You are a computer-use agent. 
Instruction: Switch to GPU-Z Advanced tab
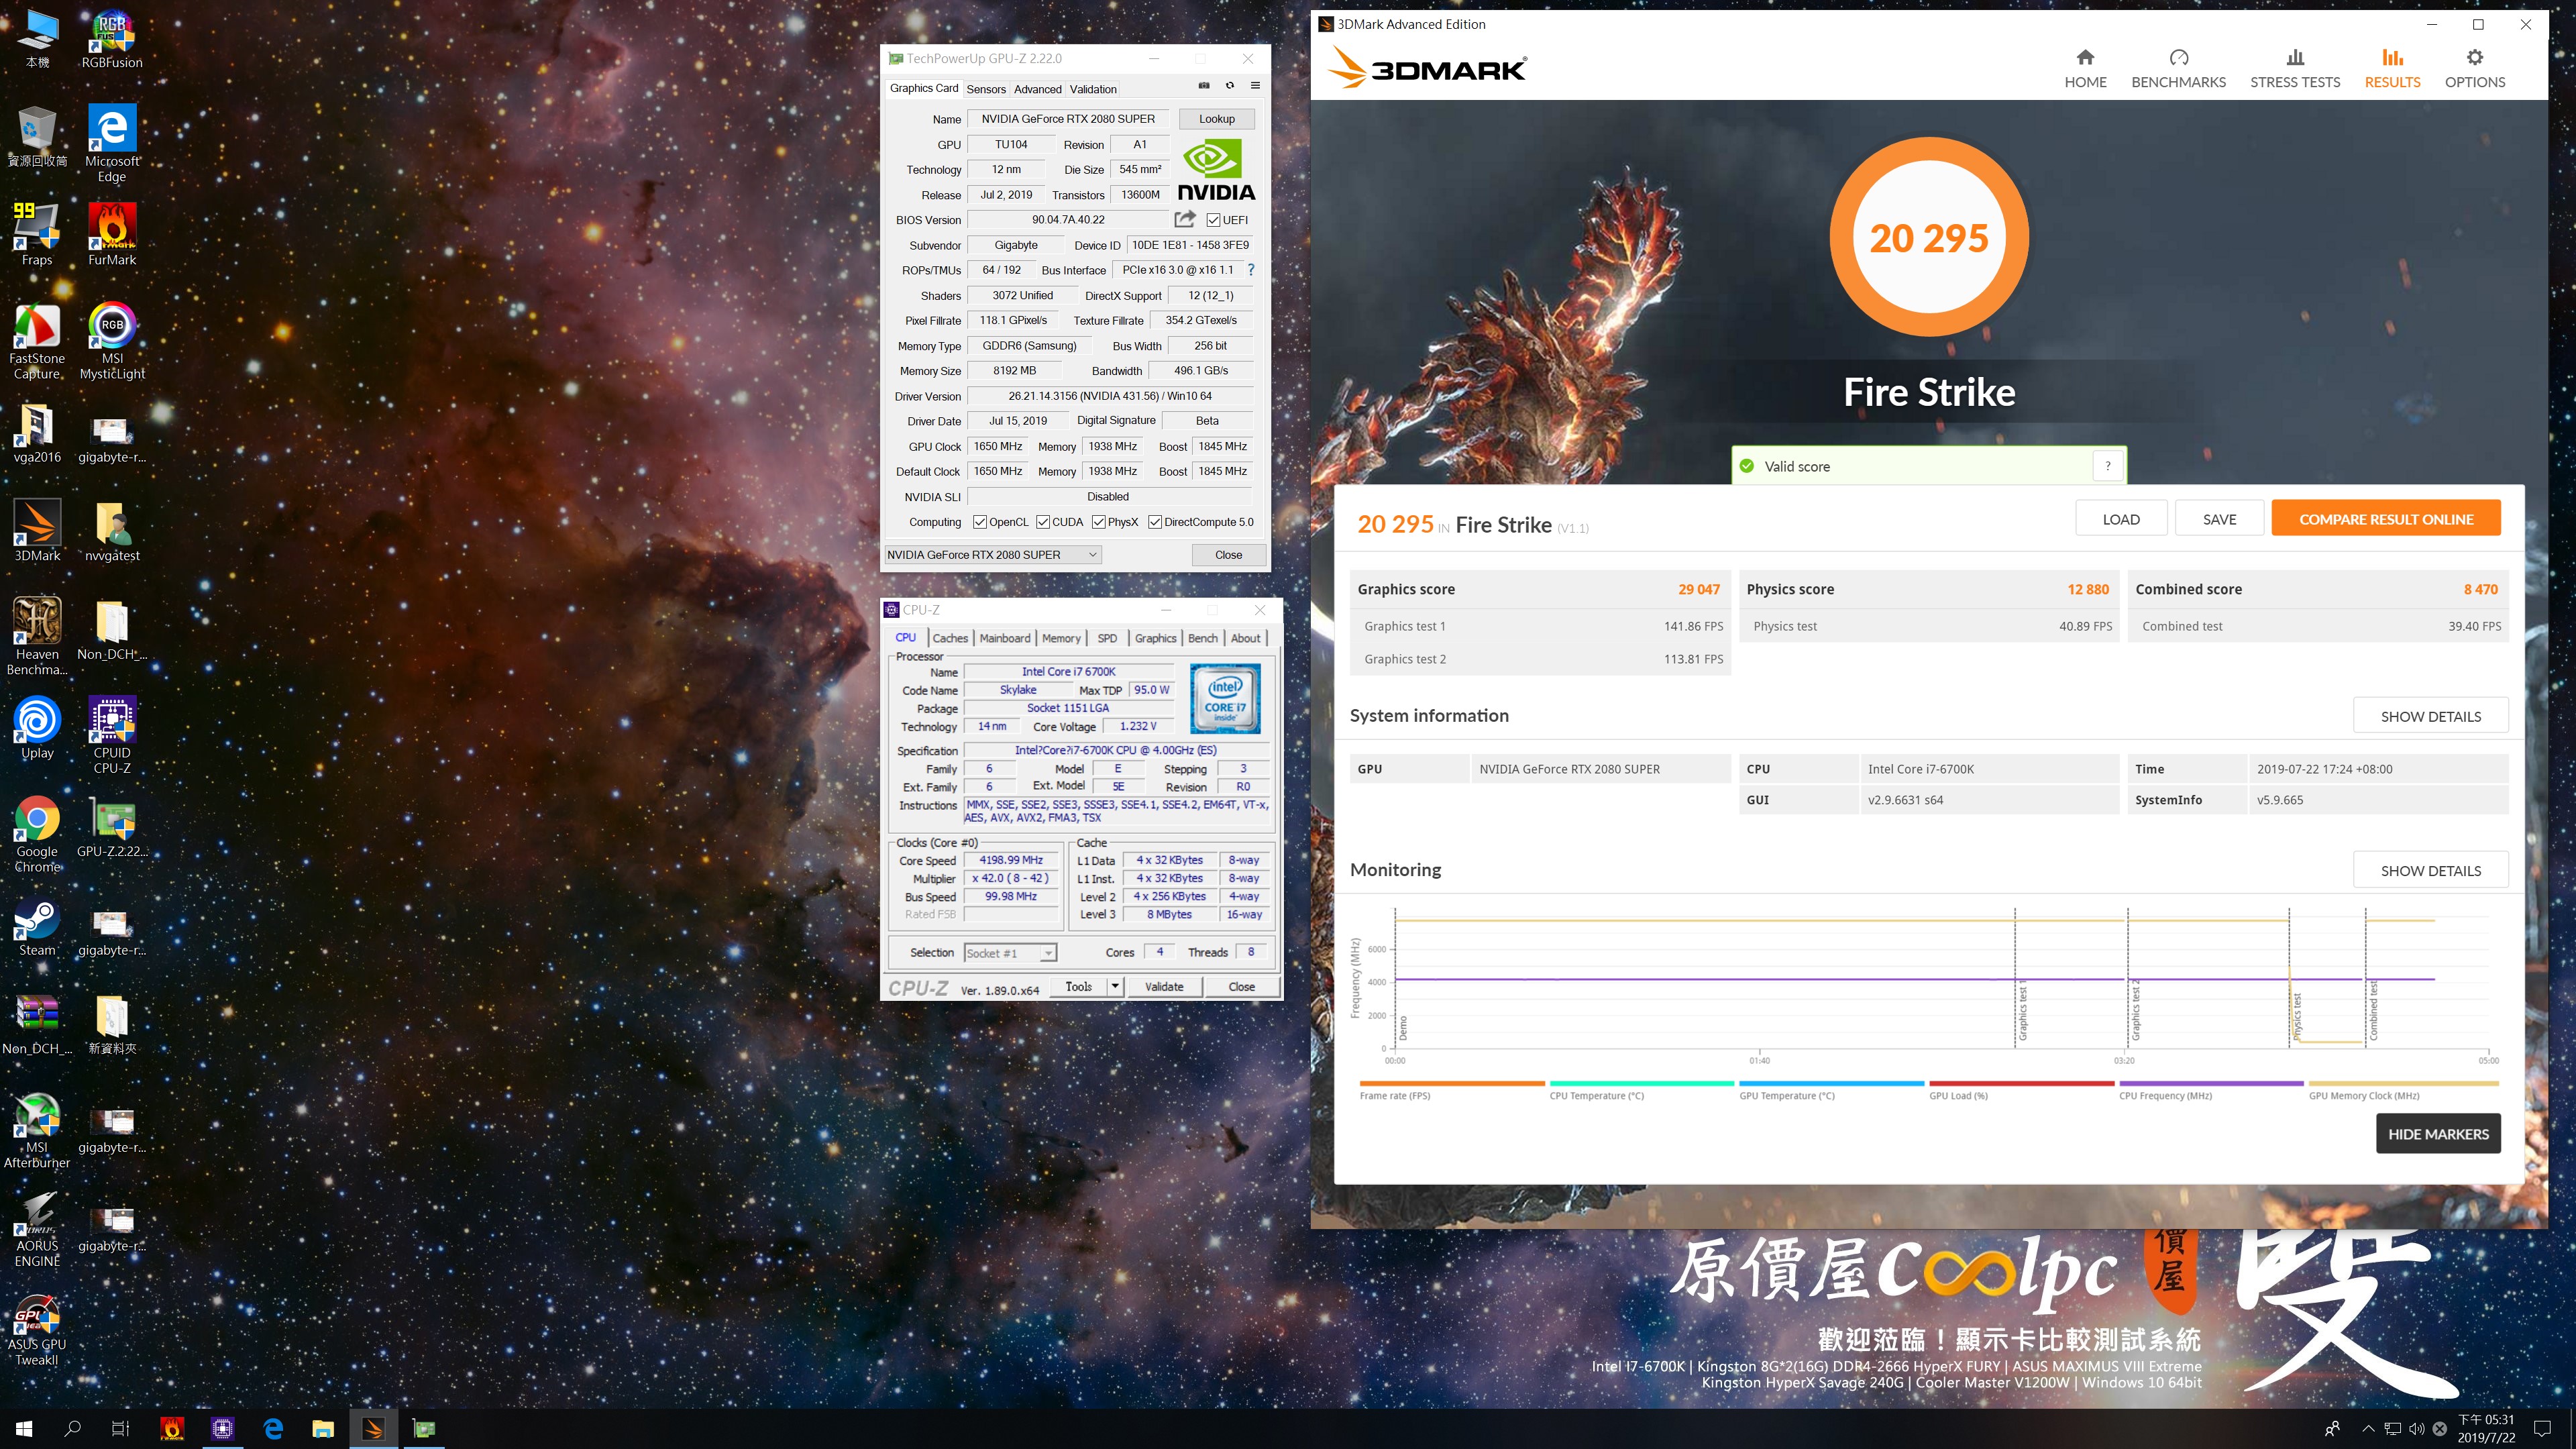pyautogui.click(x=1038, y=89)
